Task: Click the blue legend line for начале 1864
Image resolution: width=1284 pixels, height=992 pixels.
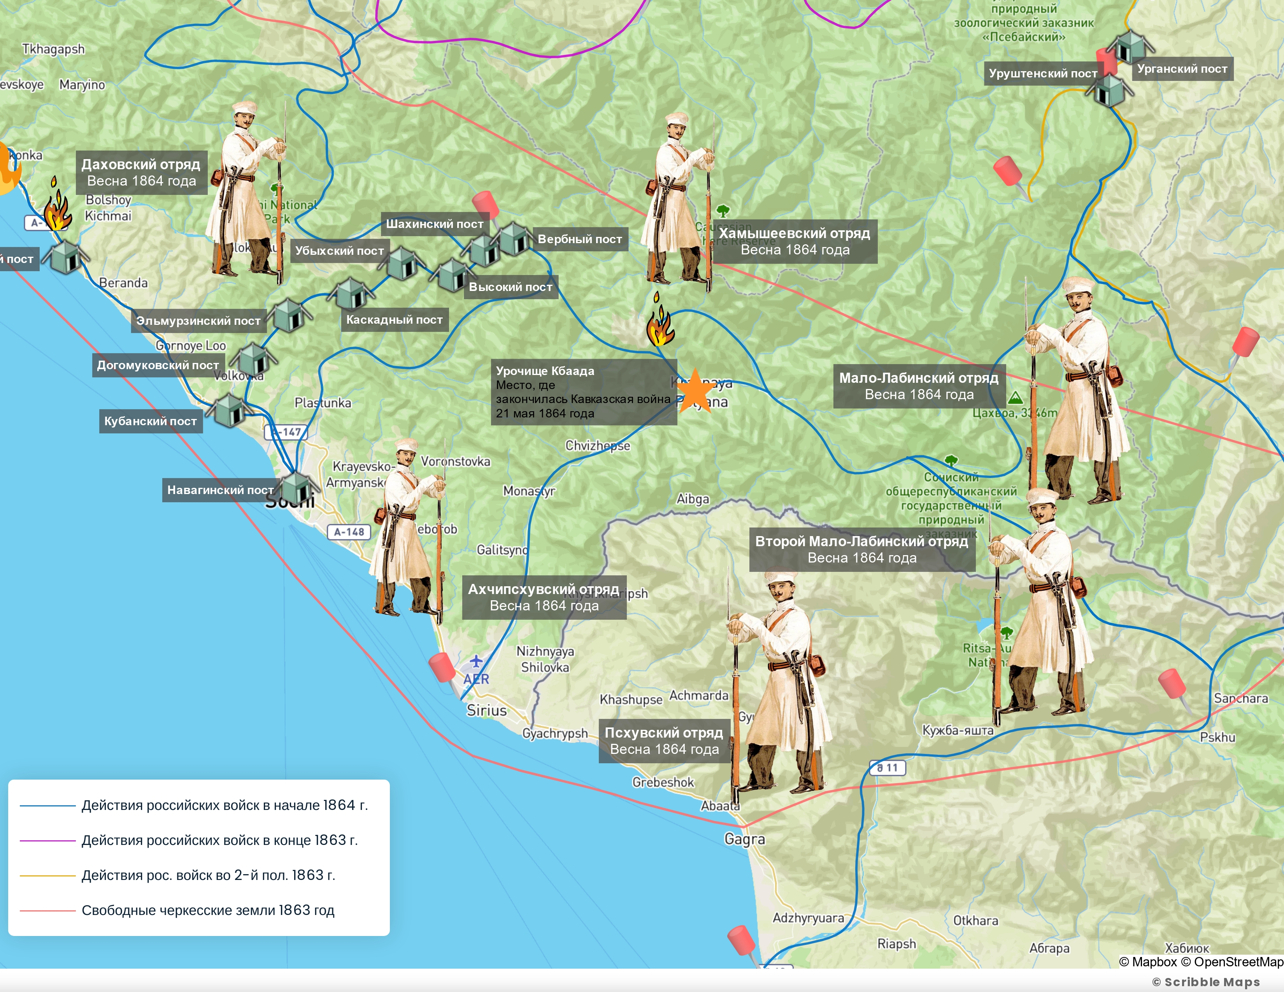Action: 47,806
